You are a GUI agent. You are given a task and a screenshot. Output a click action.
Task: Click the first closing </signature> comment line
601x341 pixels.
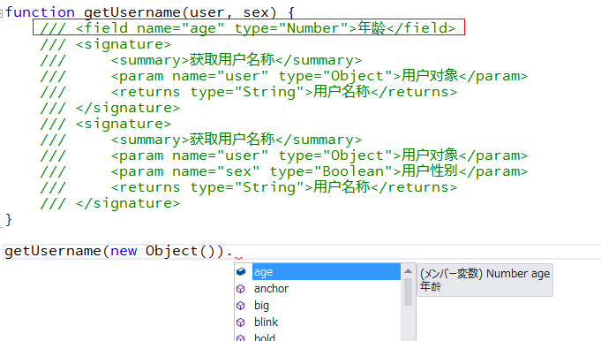click(x=109, y=108)
